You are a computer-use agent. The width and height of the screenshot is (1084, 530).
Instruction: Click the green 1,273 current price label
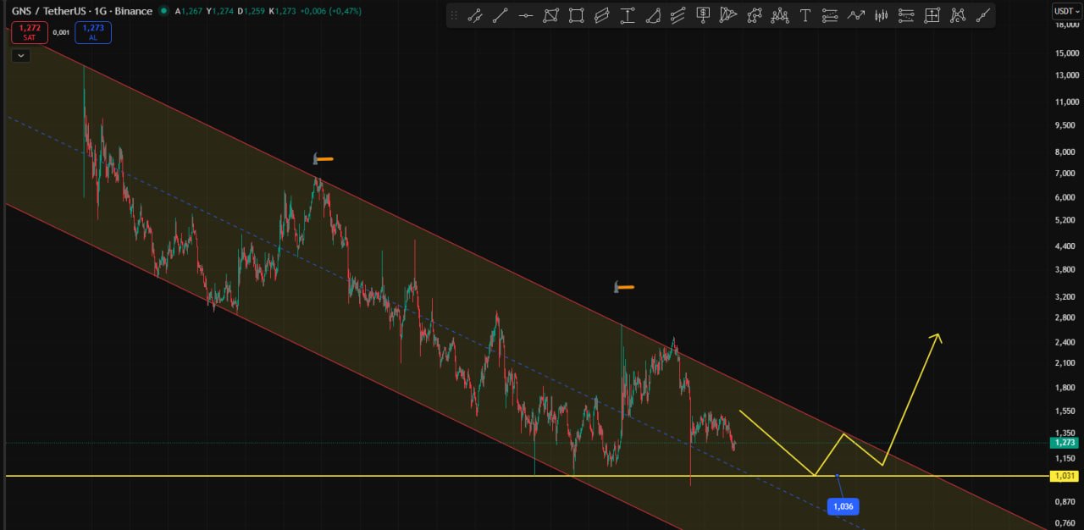(1064, 442)
